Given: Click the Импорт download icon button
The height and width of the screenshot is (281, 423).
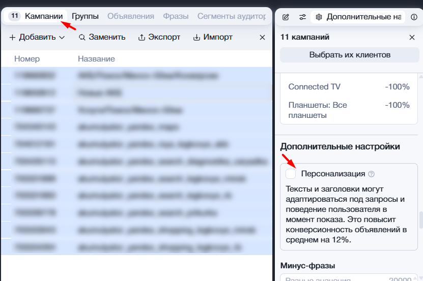Looking at the screenshot, I should coord(213,37).
